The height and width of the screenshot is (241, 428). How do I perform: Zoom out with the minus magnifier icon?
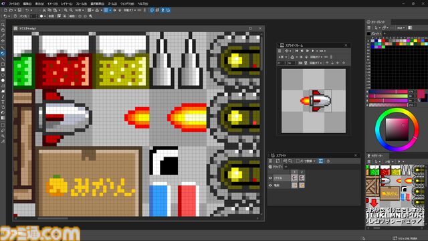pyautogui.click(x=71, y=10)
